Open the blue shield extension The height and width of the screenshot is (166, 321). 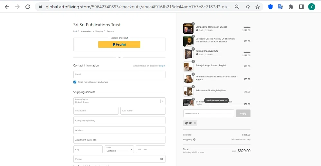(x=270, y=7)
